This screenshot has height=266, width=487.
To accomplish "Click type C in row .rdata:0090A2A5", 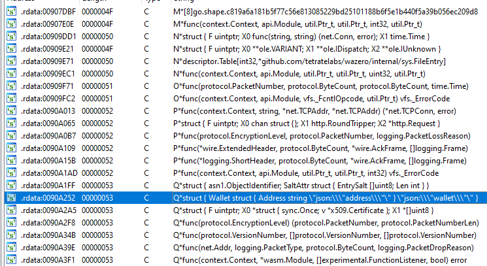I will click(x=146, y=210).
